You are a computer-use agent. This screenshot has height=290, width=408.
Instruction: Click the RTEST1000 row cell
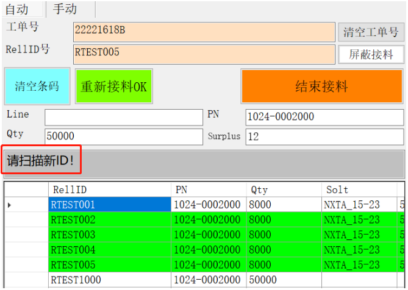[109, 279]
